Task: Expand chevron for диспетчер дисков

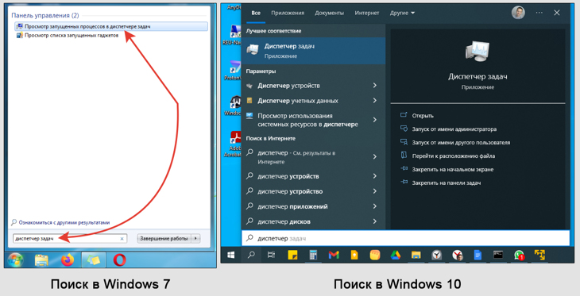Action: 375,221
